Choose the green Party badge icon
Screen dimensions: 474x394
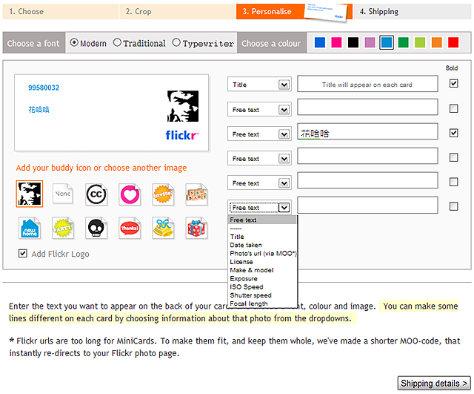coord(62,228)
